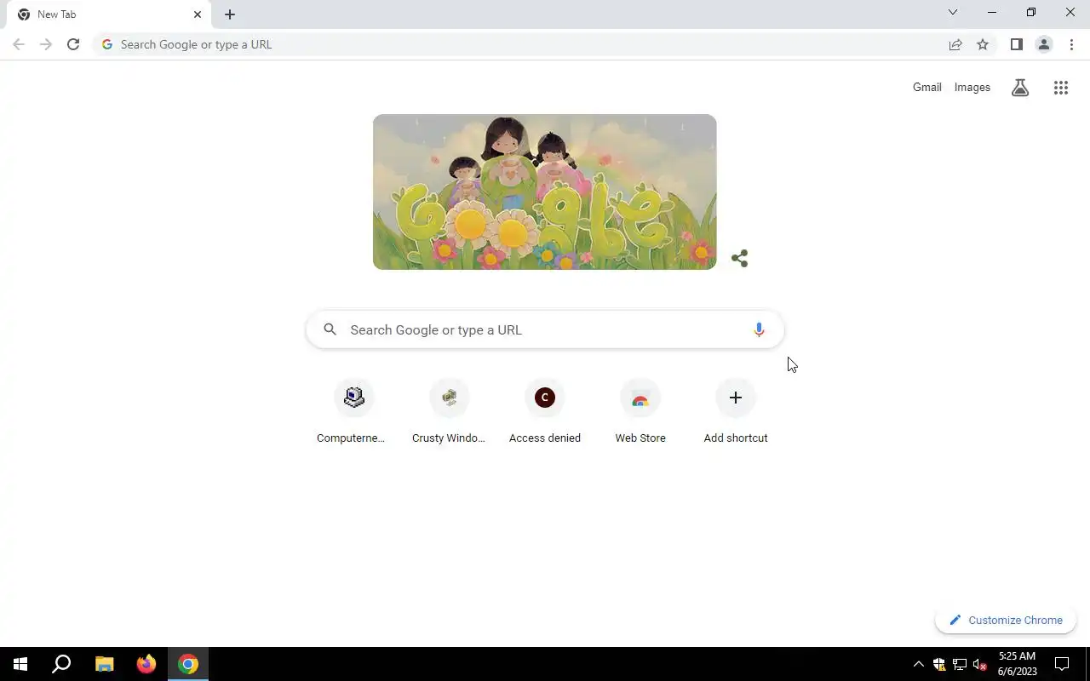Click the Customize Chrome button

click(1006, 620)
